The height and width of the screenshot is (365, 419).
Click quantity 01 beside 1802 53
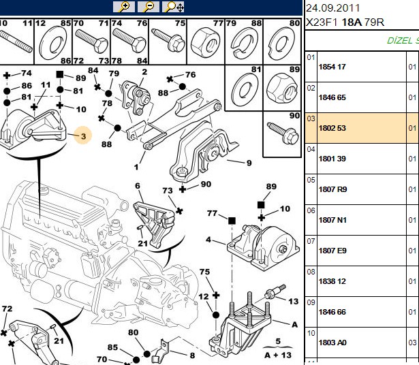click(412, 128)
